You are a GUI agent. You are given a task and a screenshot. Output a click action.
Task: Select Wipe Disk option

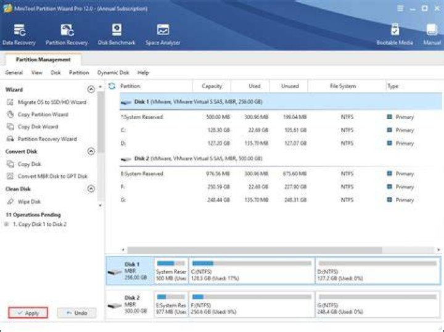click(24, 202)
